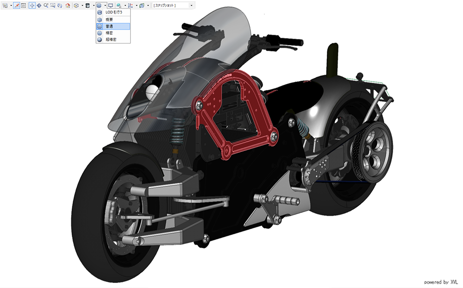Open the dropdown arrow beside the LOD sphere
Viewport: 463px width, 288px height.
click(x=105, y=6)
